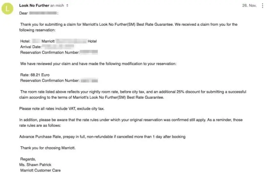Click 'Please note all rates include VAT' line

pos(62,109)
